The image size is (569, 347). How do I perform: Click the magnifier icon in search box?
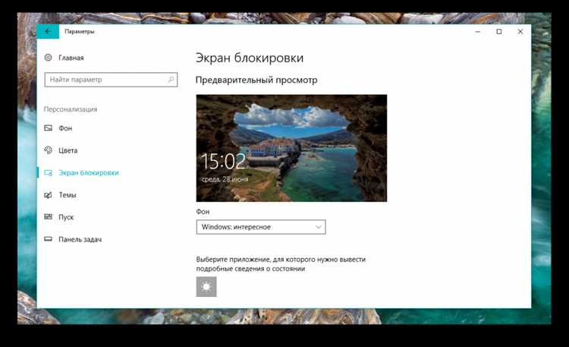click(171, 80)
